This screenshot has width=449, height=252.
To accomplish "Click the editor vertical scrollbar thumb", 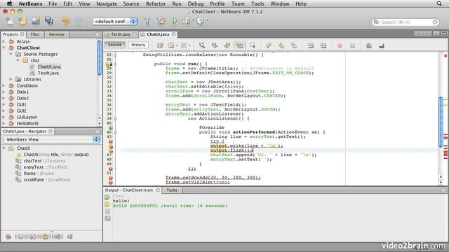I will point(441,122).
